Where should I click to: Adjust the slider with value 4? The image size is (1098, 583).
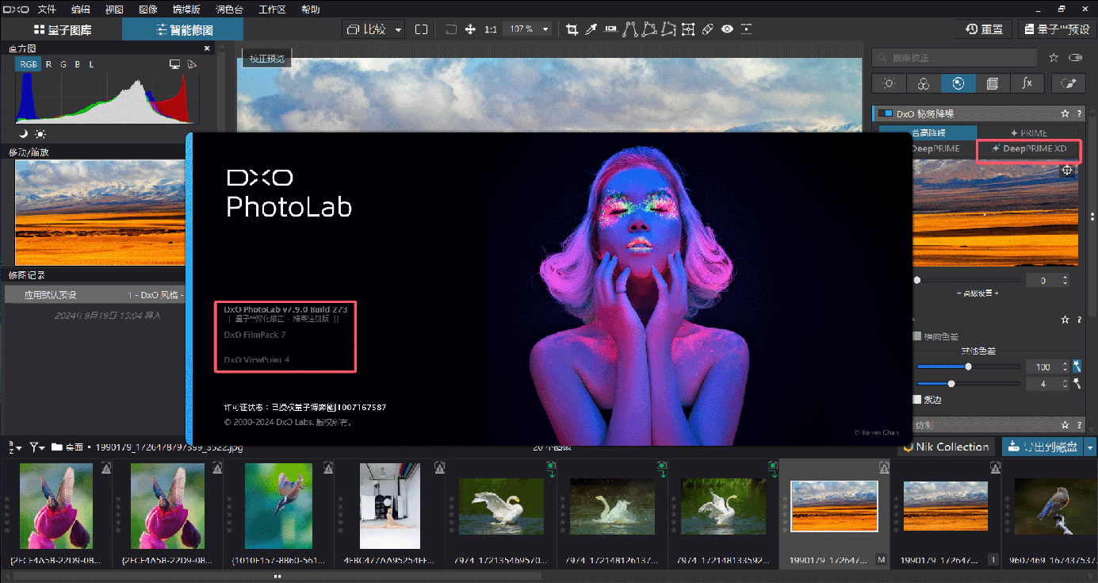968,384
